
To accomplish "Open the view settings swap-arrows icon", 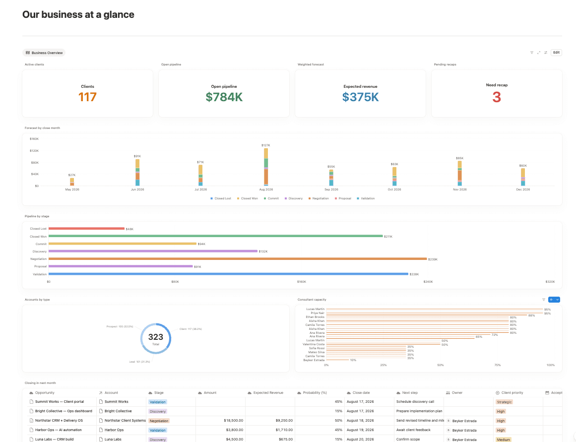I will tap(546, 53).
